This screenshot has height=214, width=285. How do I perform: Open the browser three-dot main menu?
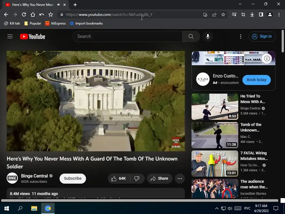(x=279, y=14)
